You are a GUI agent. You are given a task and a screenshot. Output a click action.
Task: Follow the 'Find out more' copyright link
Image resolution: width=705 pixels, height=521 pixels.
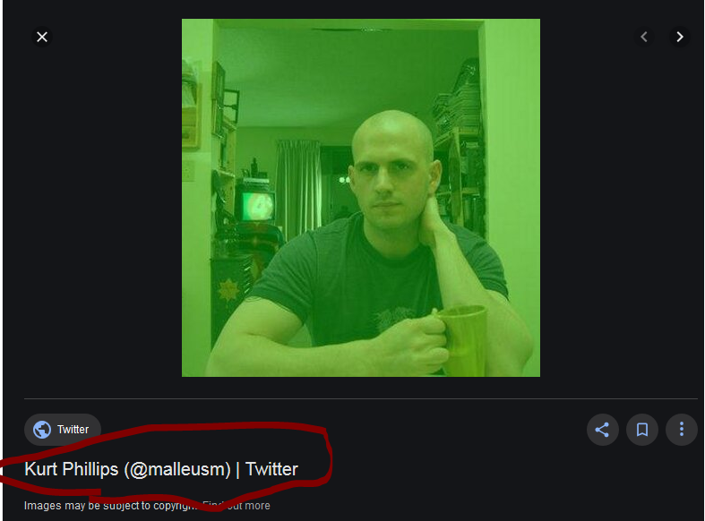click(236, 506)
